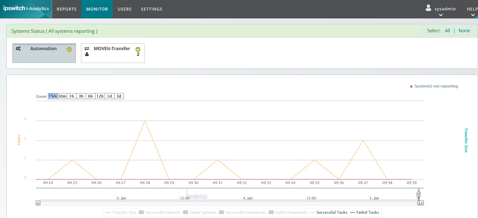Click the sysadmin user avatar icon
Viewport: 478px width, 218px height.
(x=428, y=8)
